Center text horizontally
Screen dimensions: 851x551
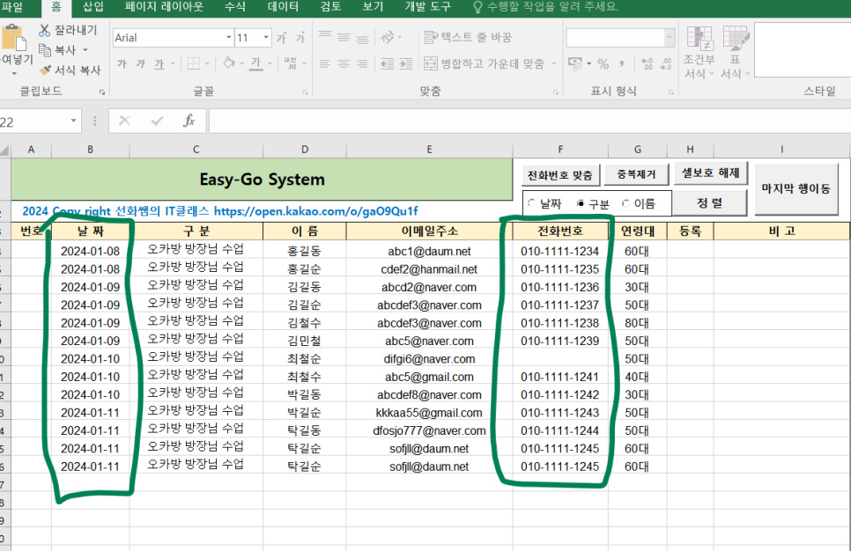coord(344,64)
